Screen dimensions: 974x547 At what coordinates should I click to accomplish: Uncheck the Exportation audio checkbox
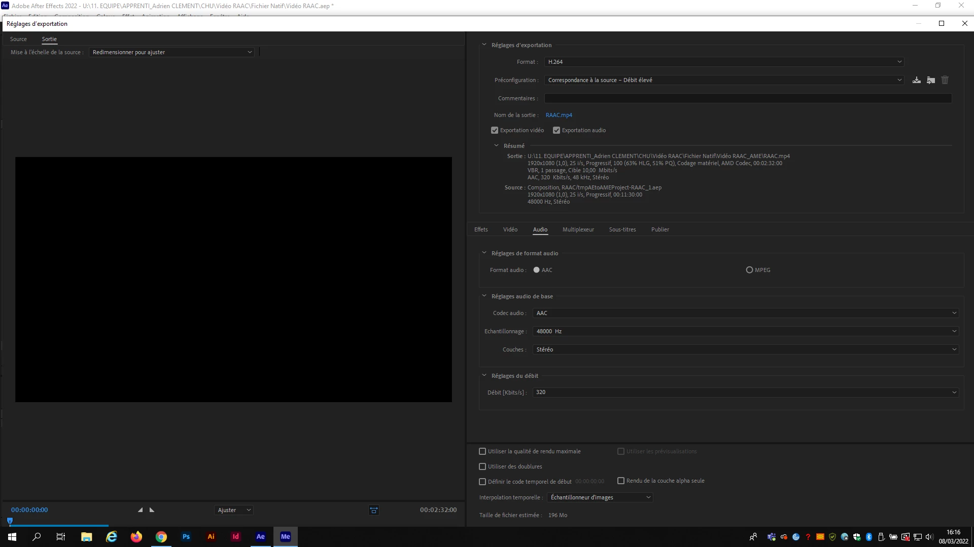[556, 130]
